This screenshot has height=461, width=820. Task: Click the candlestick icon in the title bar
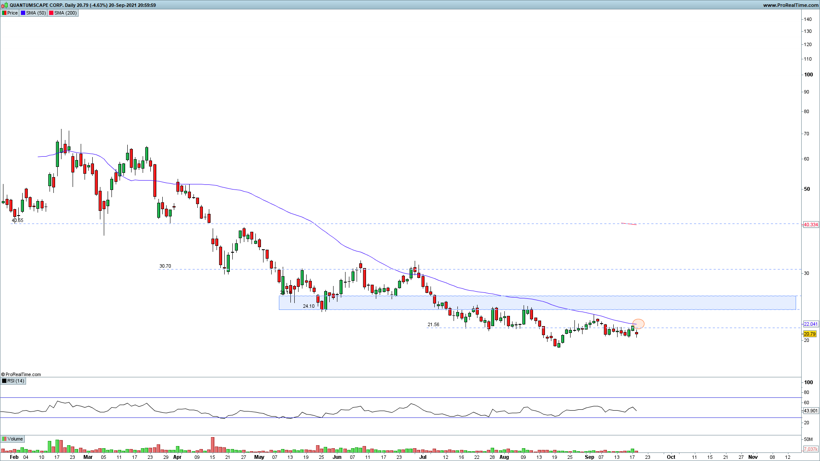pos(5,5)
